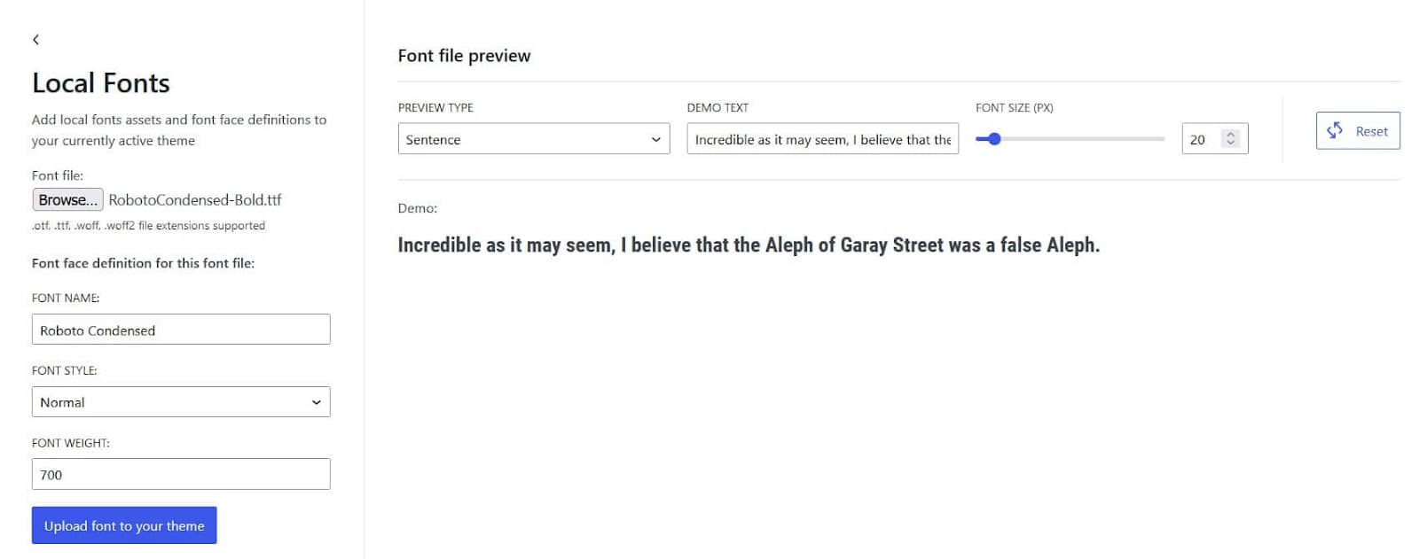Browse for a font file
Screen dimensions: 1419x559
(x=68, y=200)
